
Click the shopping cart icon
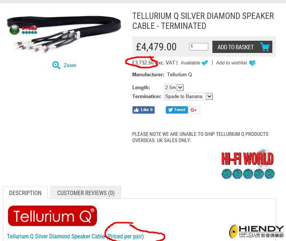pyautogui.click(x=265, y=47)
